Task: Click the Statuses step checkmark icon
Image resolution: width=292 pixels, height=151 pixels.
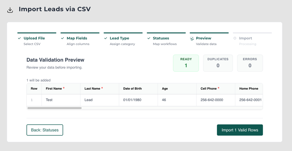Action: click(x=149, y=38)
